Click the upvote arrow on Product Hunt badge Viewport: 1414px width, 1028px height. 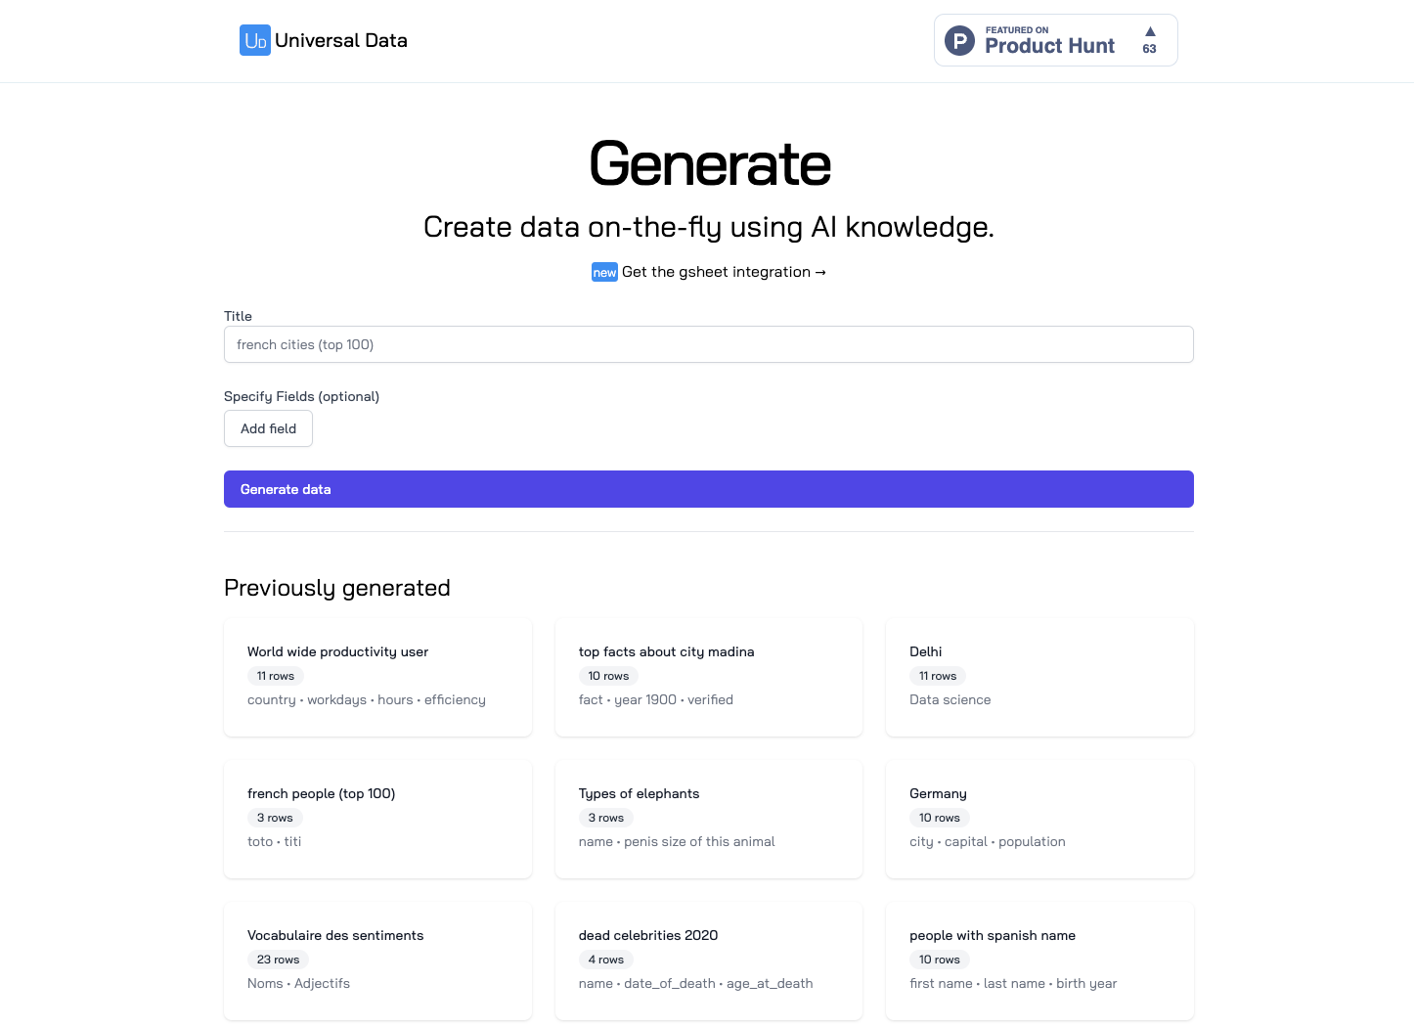point(1149,33)
